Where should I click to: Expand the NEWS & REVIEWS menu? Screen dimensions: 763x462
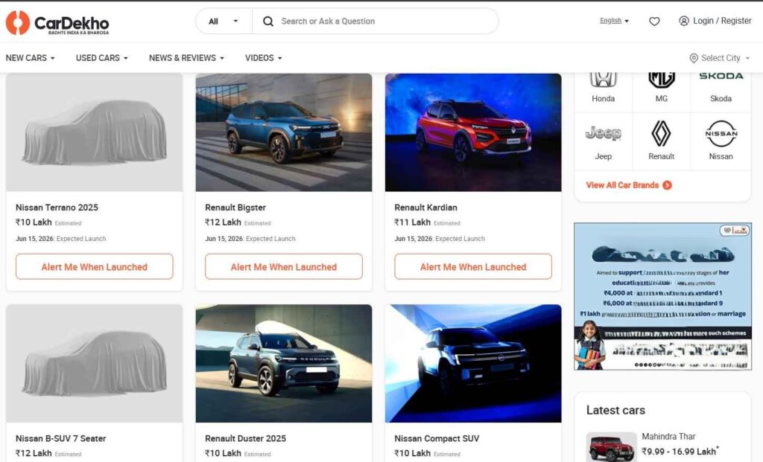186,58
